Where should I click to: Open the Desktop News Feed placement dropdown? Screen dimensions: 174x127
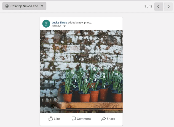click(24, 6)
